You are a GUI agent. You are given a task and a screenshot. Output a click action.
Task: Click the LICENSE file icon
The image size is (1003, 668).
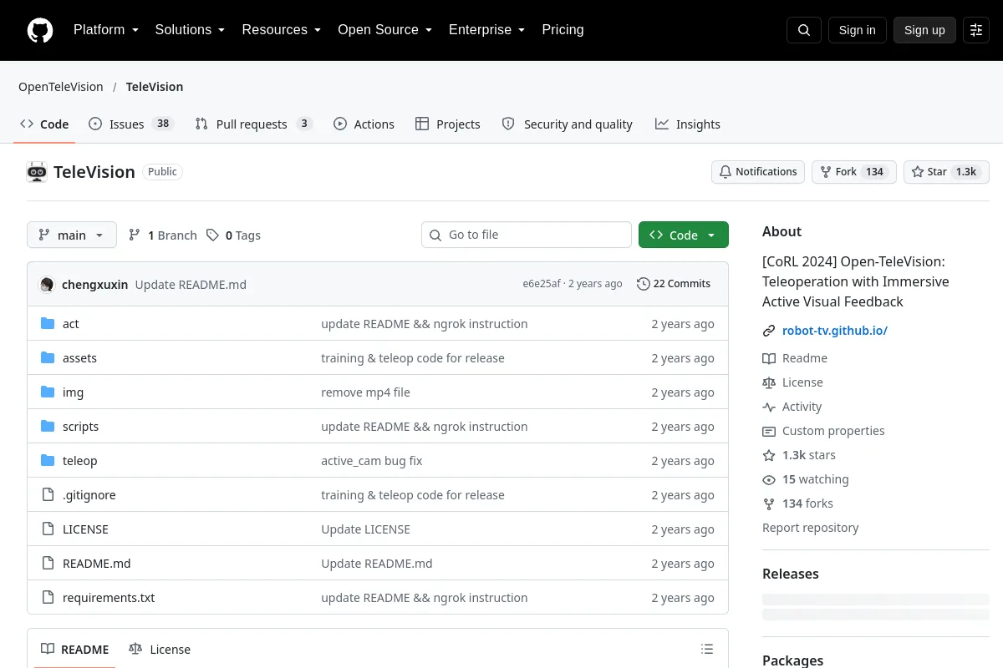48,529
